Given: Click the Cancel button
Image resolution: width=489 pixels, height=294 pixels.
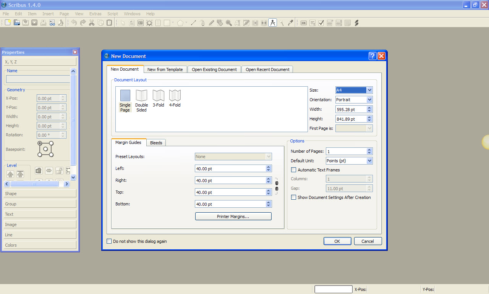Looking at the screenshot, I should (x=368, y=241).
